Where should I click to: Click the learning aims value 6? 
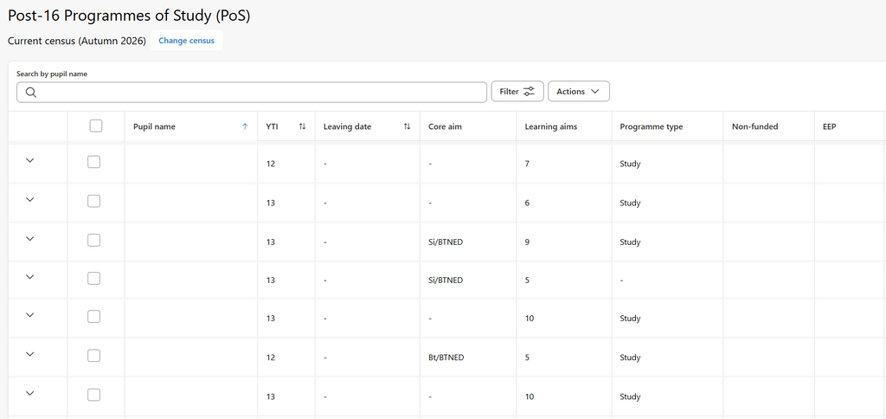tap(527, 203)
